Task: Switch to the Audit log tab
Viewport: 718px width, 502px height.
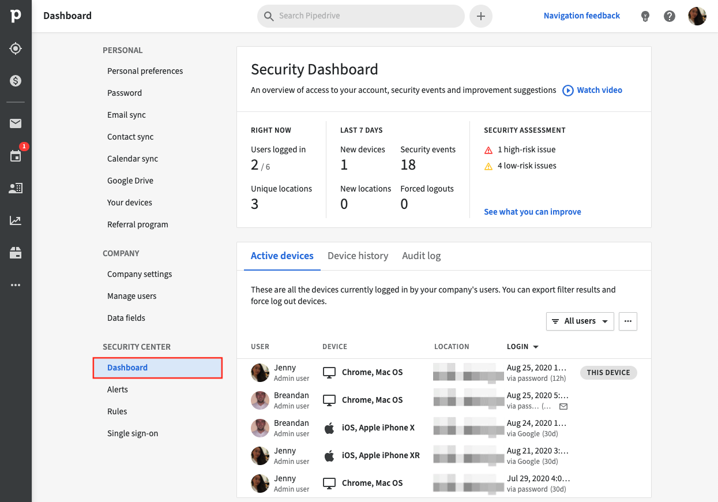Action: pos(422,256)
